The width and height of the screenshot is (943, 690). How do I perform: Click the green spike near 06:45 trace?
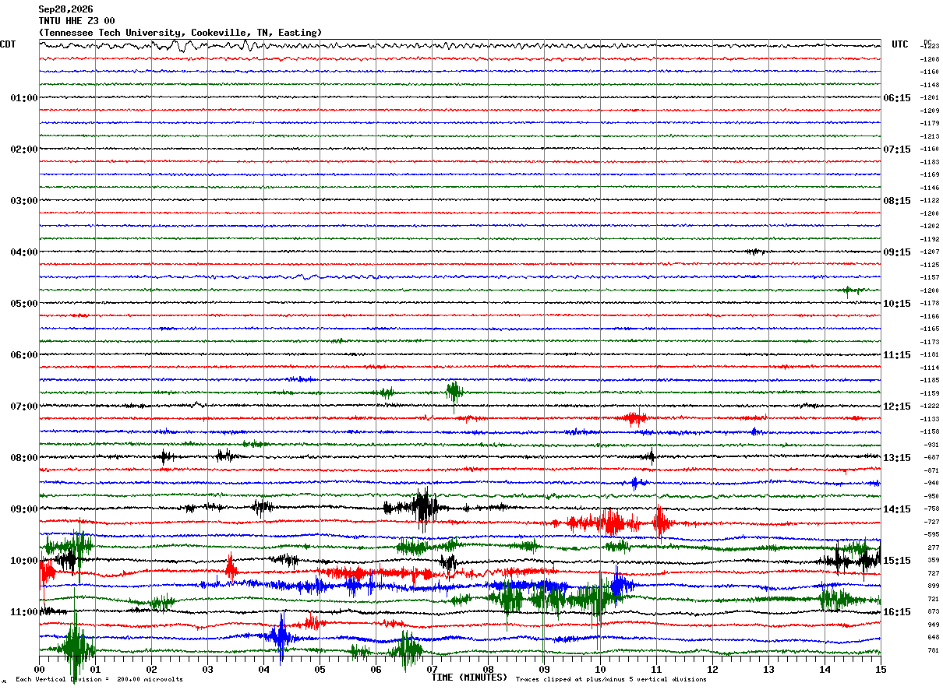coord(454,393)
